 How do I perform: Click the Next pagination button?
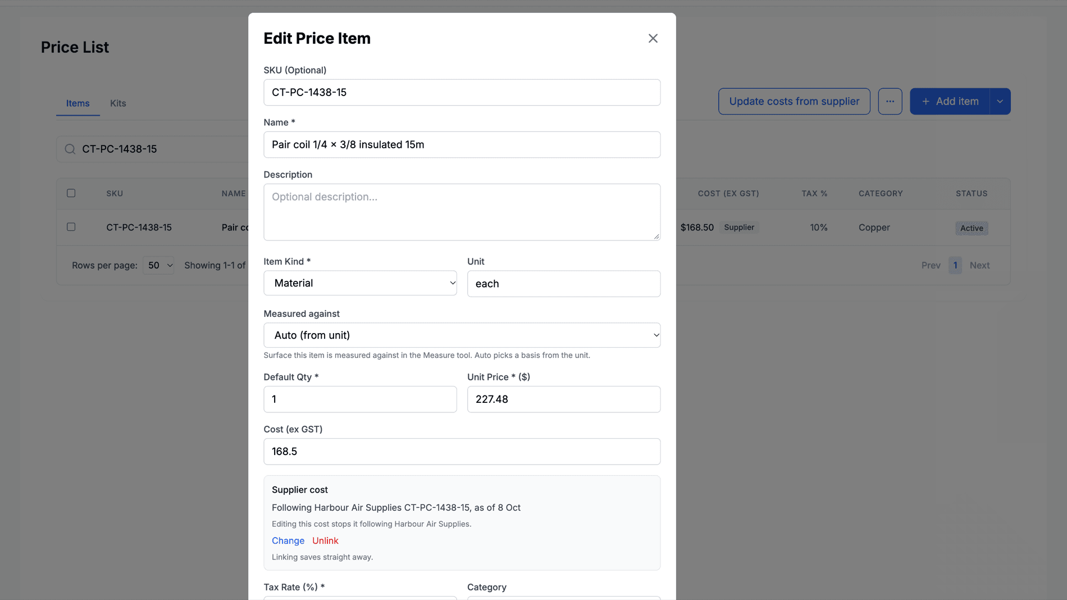tap(979, 265)
